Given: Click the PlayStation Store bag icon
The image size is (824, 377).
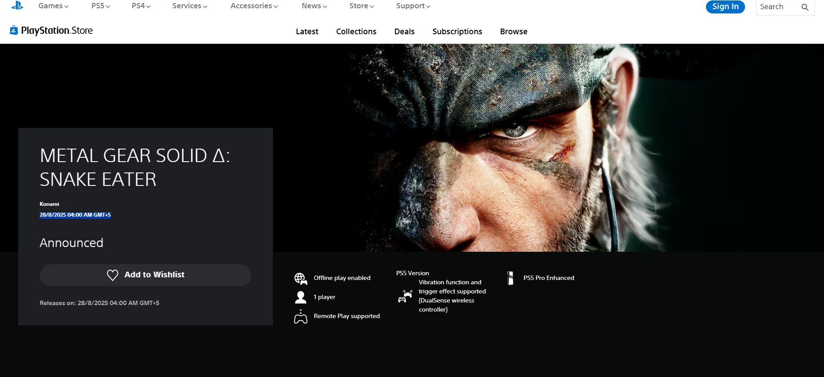Looking at the screenshot, I should (x=14, y=30).
